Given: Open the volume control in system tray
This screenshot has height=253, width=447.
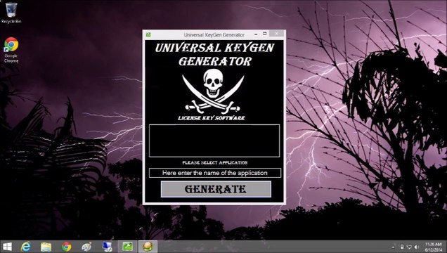Looking at the screenshot, I should click(417, 247).
